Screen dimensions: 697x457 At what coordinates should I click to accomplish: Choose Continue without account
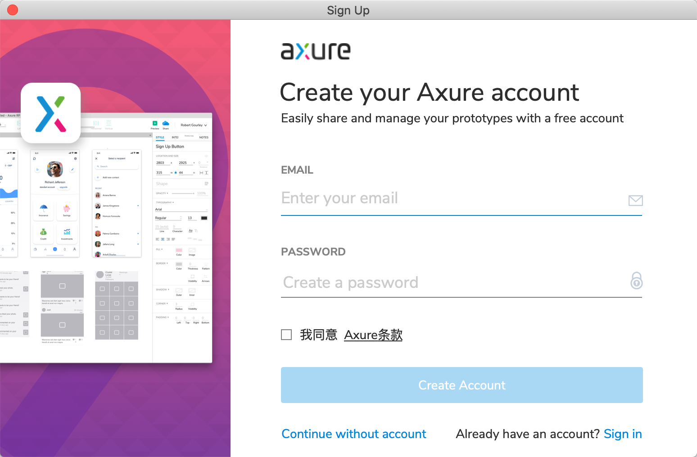[354, 434]
